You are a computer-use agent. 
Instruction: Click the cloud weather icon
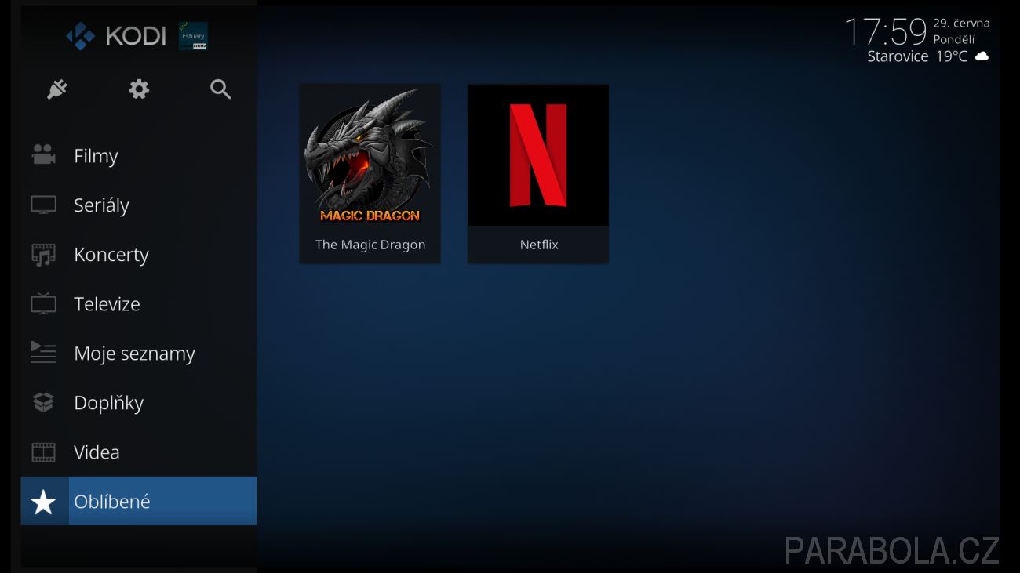pyautogui.click(x=982, y=56)
